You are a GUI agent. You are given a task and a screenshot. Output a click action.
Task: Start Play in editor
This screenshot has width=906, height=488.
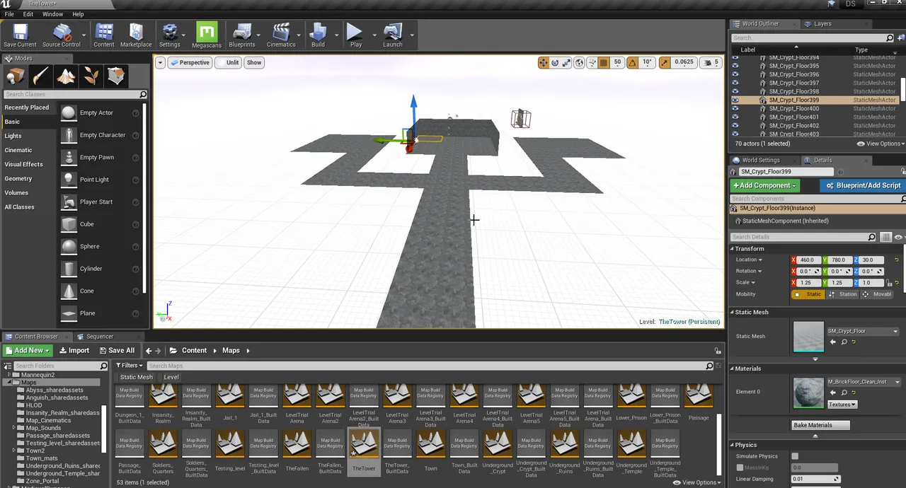pyautogui.click(x=355, y=35)
